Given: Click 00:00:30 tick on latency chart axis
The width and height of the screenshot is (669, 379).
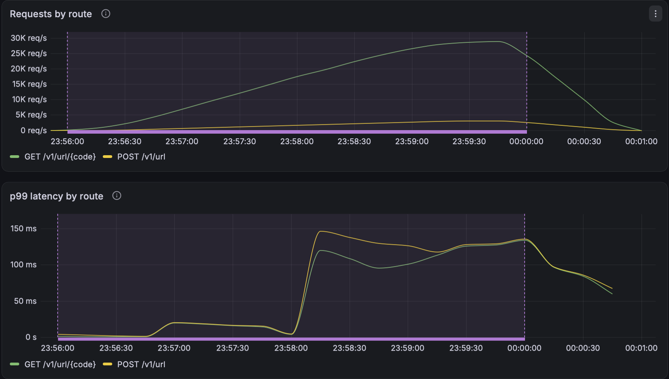Looking at the screenshot, I should (x=583, y=348).
